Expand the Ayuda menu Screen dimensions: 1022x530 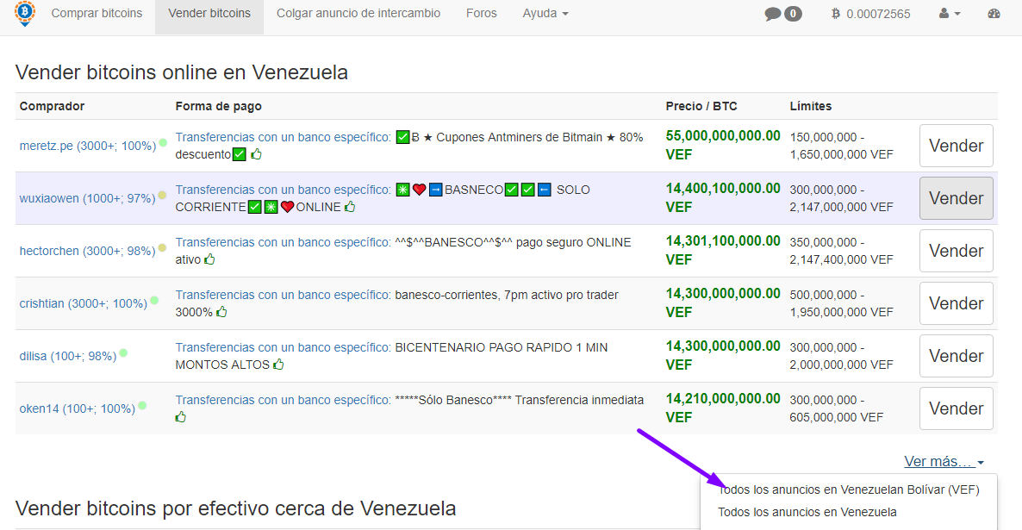545,13
